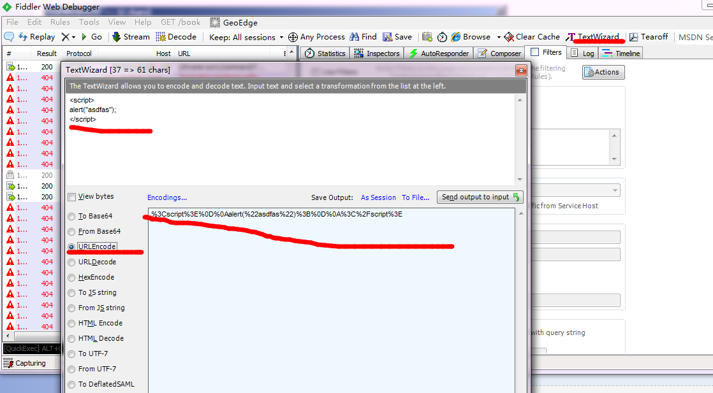The height and width of the screenshot is (393, 713).
Task: Click the Go resume button
Action: 91,37
